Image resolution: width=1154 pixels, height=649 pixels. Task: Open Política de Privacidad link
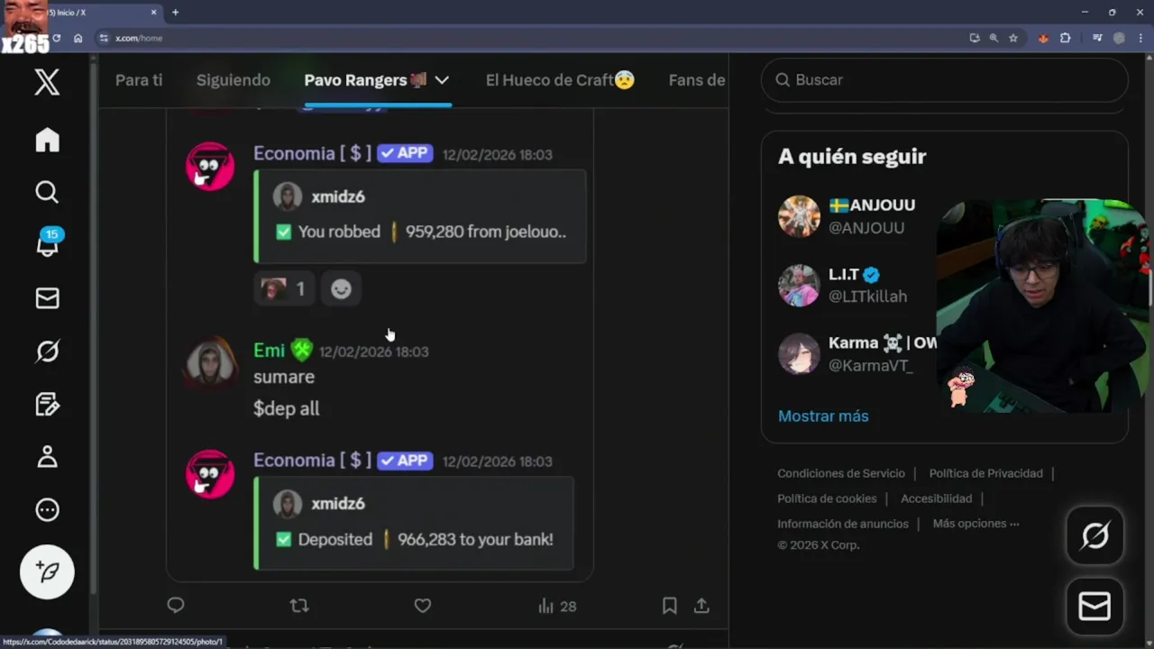tap(985, 473)
